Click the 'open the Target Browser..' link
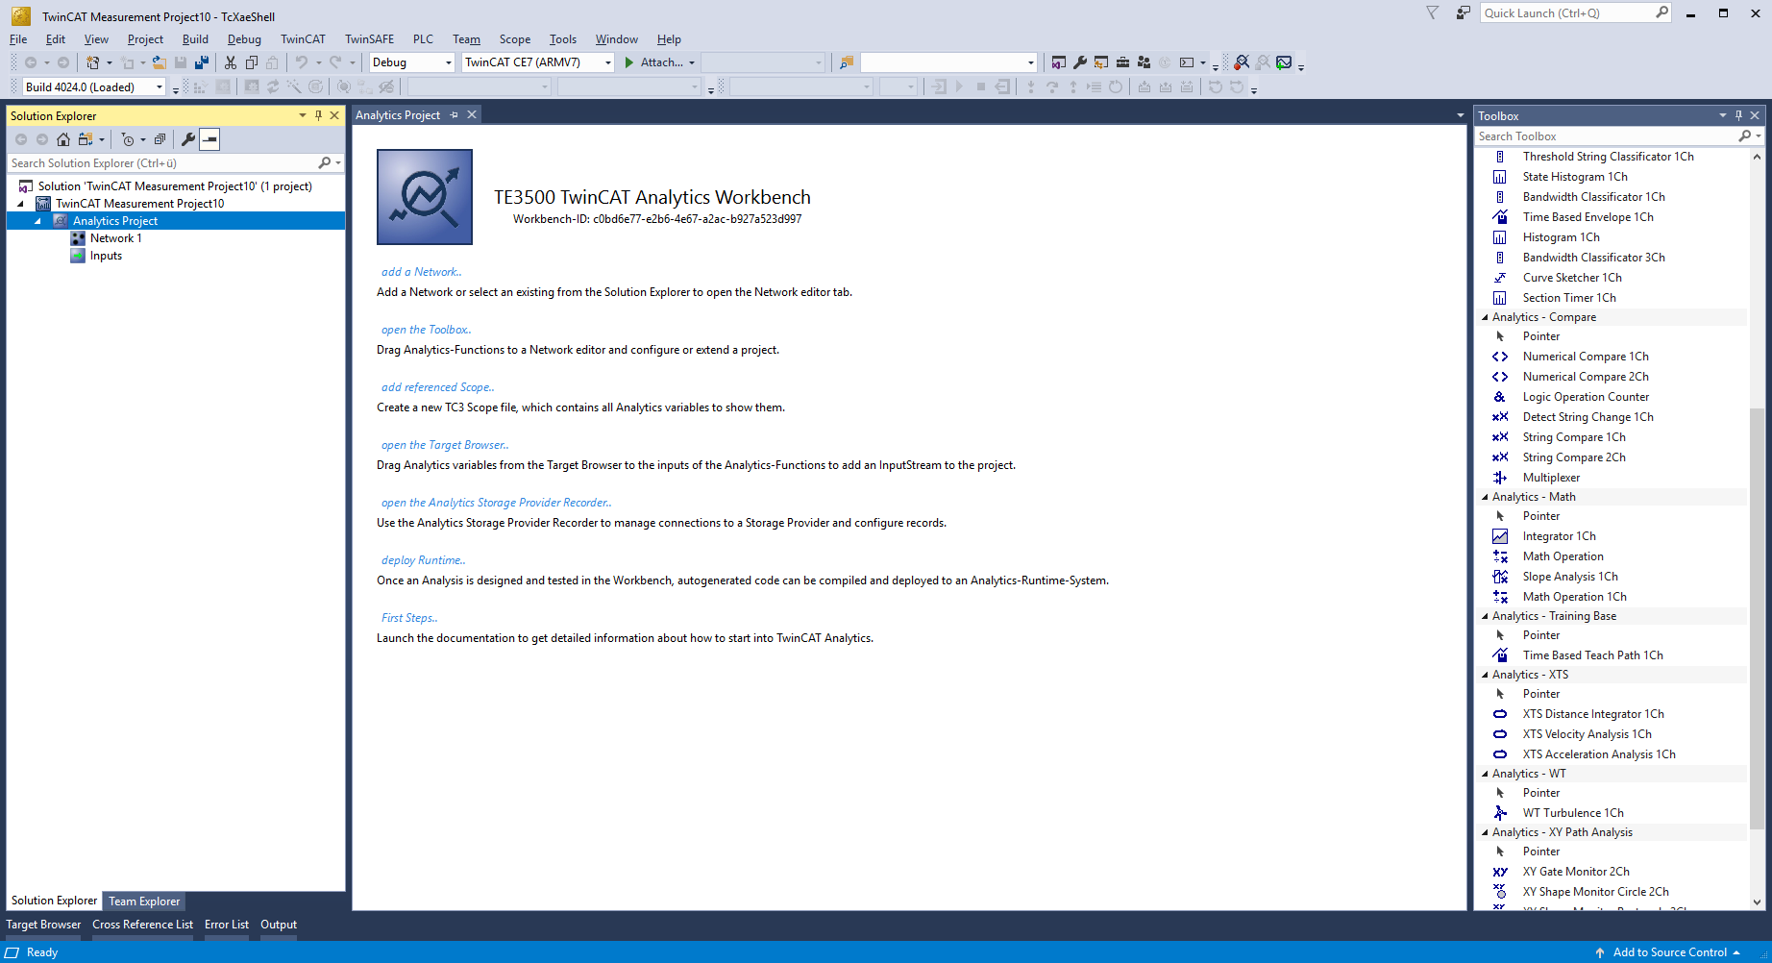The image size is (1772, 963). pyautogui.click(x=445, y=445)
